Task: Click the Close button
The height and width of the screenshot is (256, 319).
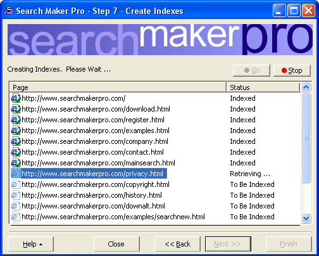Action: (x=116, y=244)
